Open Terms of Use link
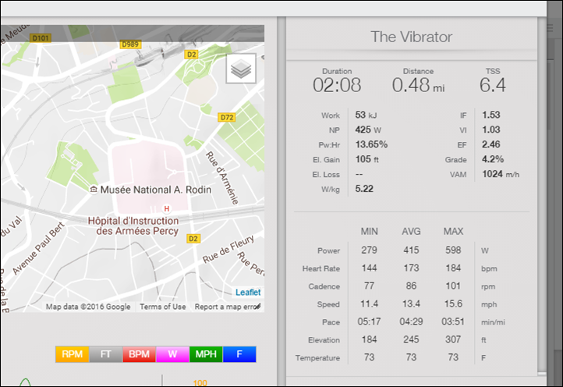The image size is (563, 387). point(163,307)
